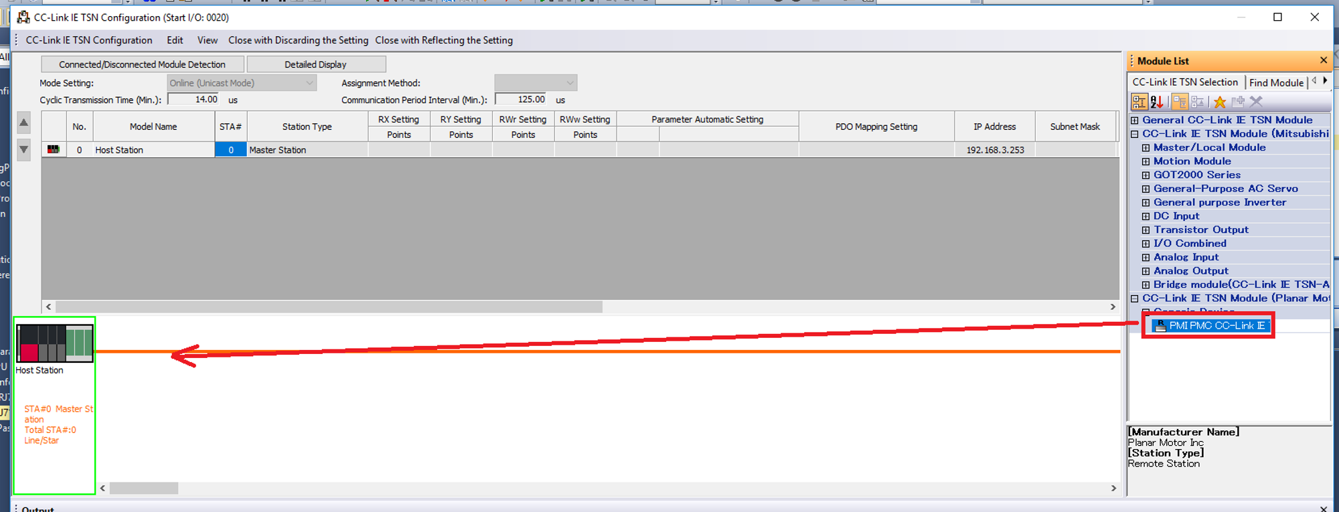Click the expand-all tree icon in Module List toolbar
Screen dimensions: 1339x512
1180,102
